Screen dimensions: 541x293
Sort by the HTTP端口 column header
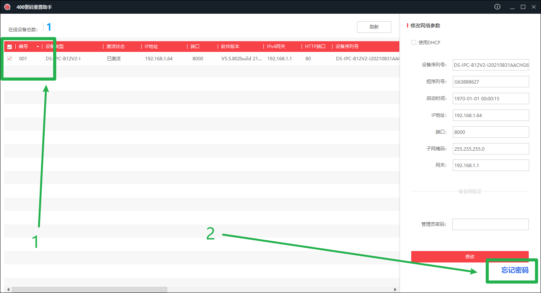pos(315,47)
